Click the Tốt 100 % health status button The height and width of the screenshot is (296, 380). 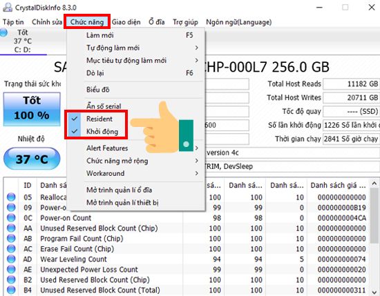(x=32, y=109)
